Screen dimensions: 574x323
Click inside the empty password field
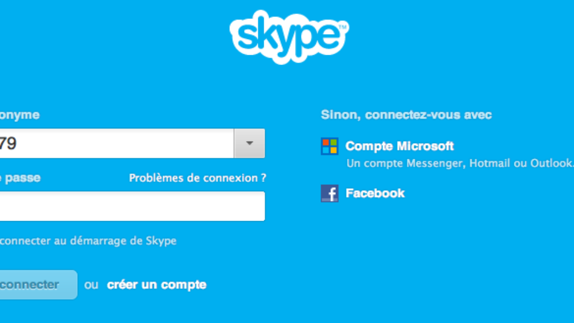click(x=130, y=206)
